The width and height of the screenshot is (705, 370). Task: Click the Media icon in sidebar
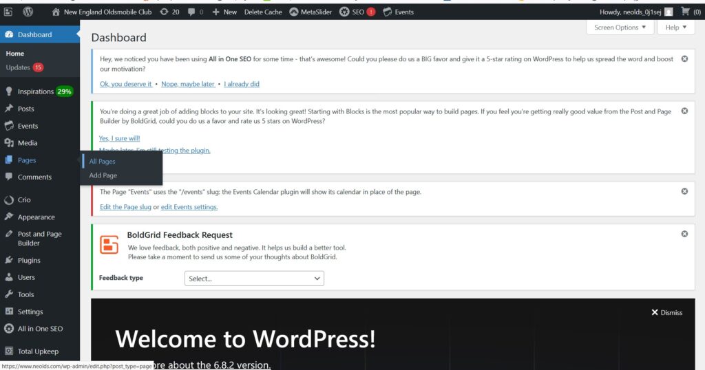click(x=9, y=143)
